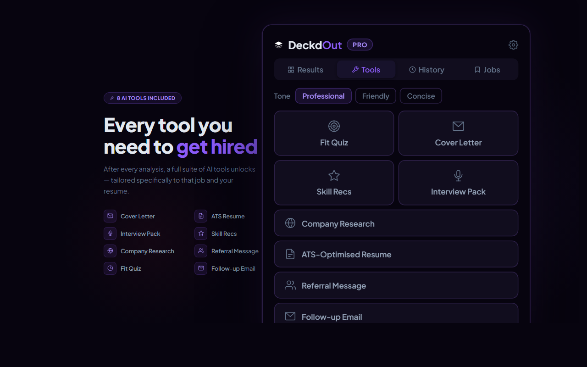Click the DeckdOut layers logo icon
The width and height of the screenshot is (587, 367).
(278, 45)
